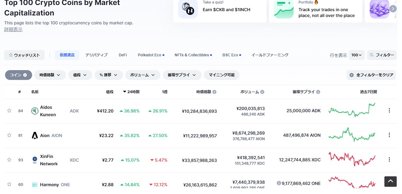
Task: Remove the コイン filter chip
Action: pos(25,75)
